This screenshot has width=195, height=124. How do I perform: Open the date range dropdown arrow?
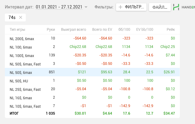click(x=86, y=7)
